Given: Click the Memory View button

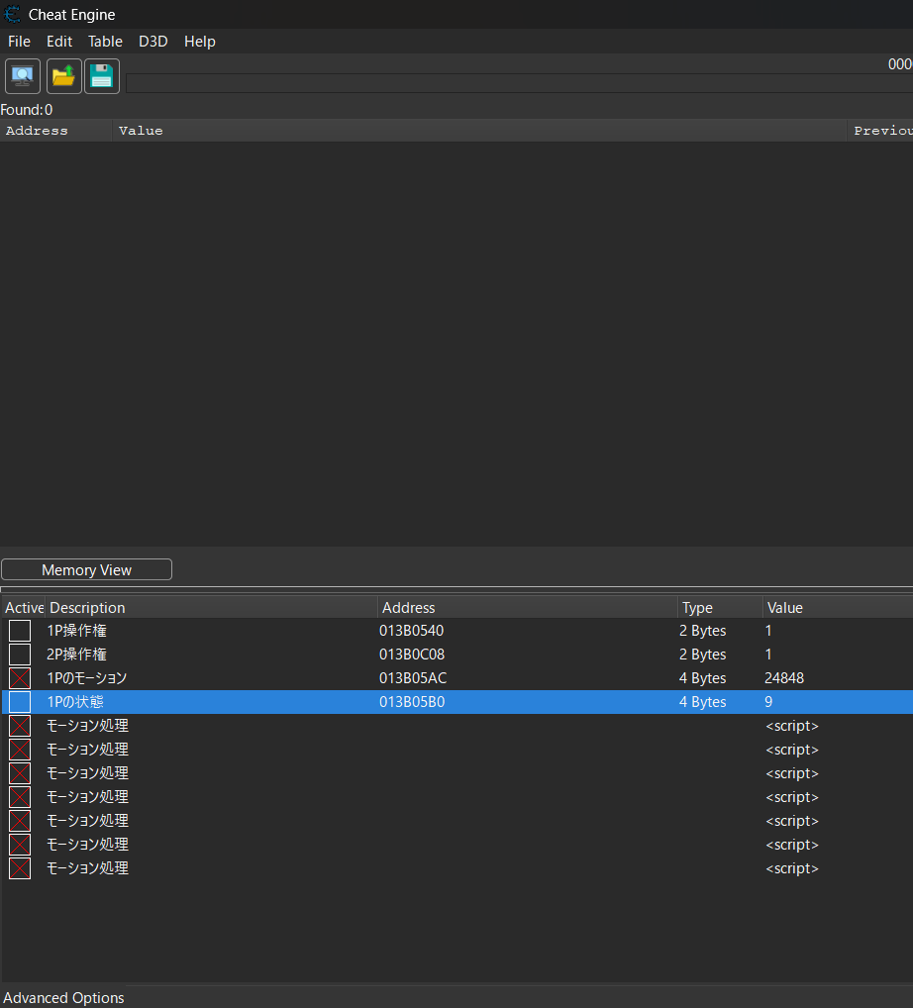Looking at the screenshot, I should (87, 569).
